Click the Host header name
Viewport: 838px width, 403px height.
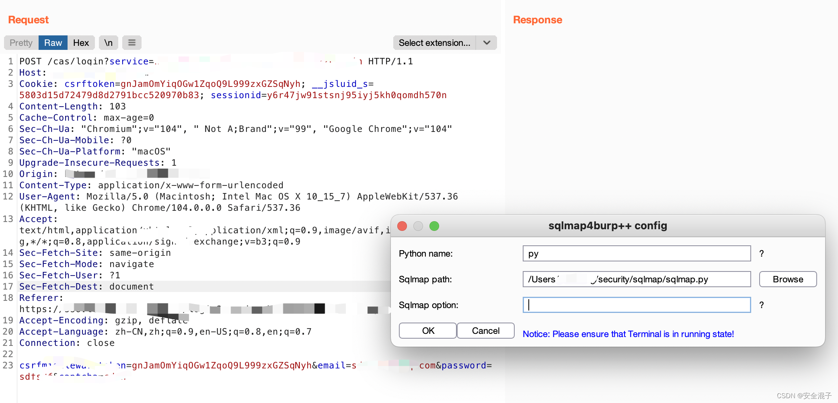(x=30, y=72)
